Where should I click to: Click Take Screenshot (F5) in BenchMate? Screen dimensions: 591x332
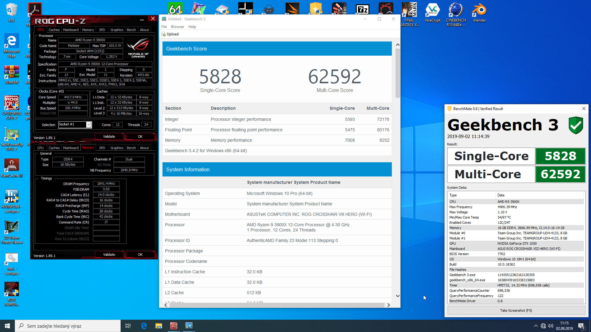coord(516,310)
